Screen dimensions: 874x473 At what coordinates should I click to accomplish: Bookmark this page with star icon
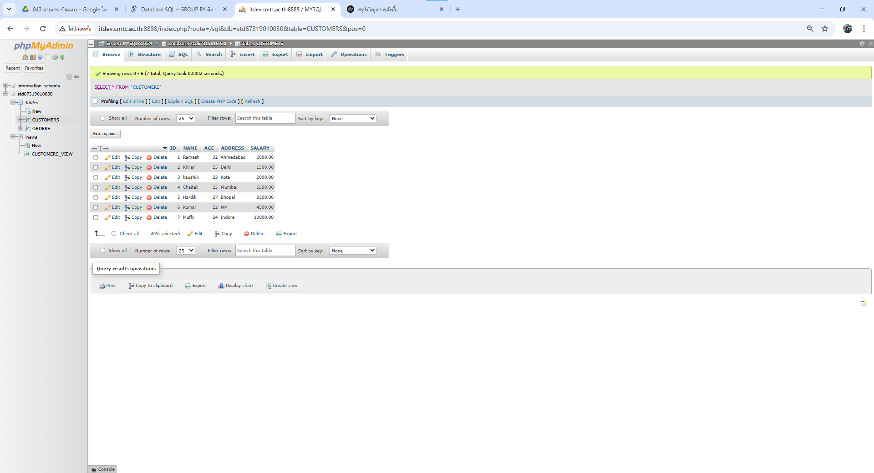tap(824, 29)
